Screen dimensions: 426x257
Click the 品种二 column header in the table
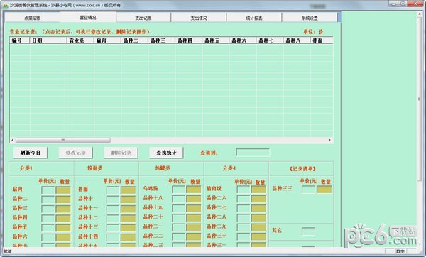point(135,40)
